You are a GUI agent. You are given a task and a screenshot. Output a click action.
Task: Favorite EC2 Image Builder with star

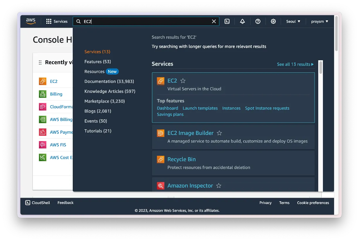pos(219,133)
